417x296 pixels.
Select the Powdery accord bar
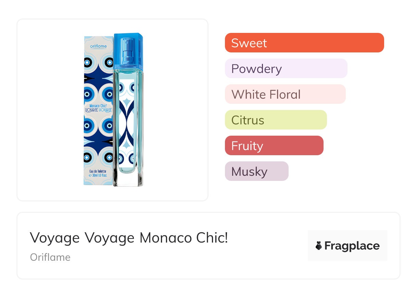[286, 69]
